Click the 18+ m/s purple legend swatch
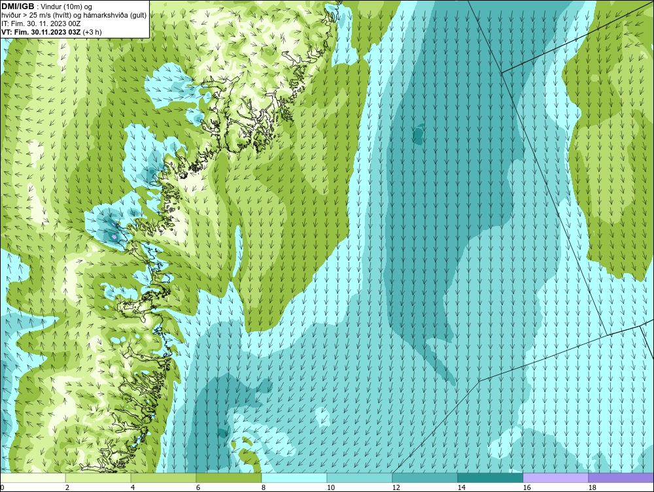This screenshot has width=654, height=492. [x=621, y=478]
